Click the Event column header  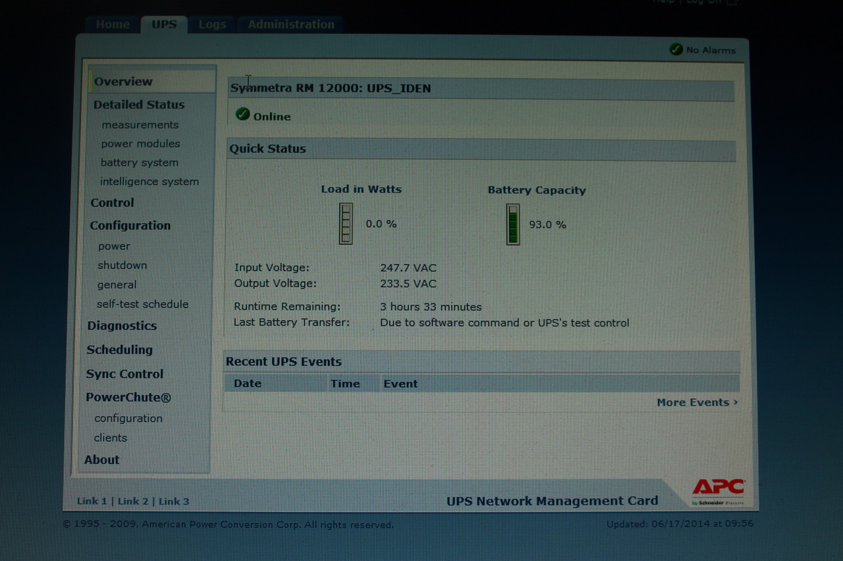click(x=400, y=384)
